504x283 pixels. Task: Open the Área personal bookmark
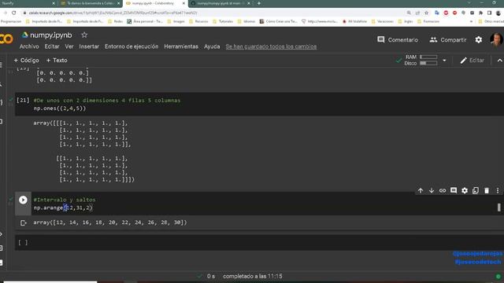click(145, 21)
